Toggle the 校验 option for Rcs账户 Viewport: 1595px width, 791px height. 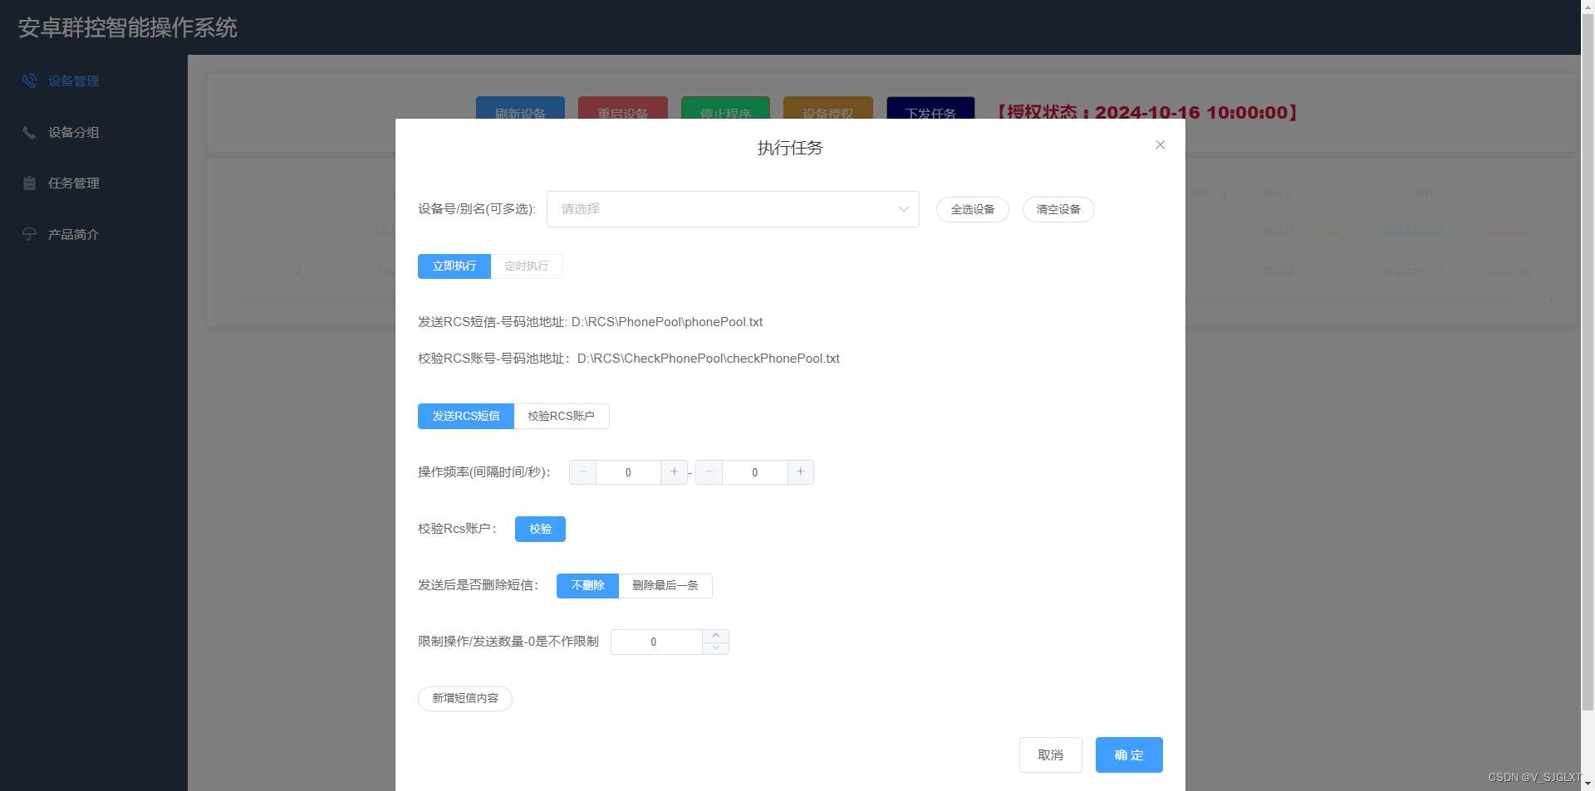click(x=540, y=529)
